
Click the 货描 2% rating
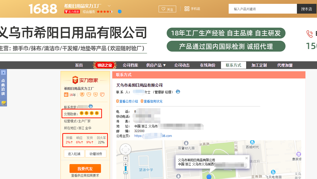pos(69,140)
